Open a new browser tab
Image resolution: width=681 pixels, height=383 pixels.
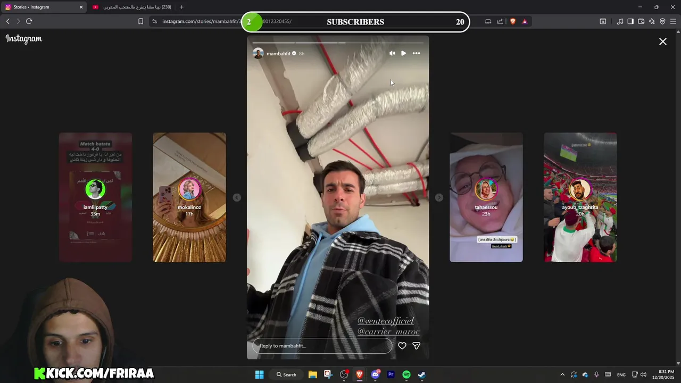coord(181,7)
